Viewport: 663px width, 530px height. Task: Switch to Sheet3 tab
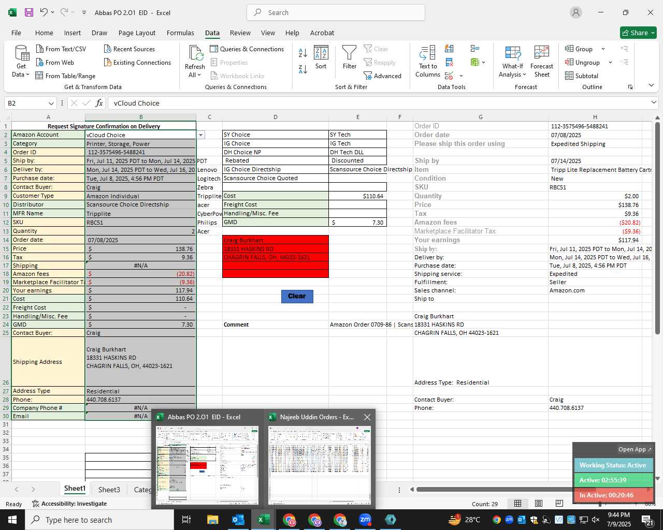109,489
